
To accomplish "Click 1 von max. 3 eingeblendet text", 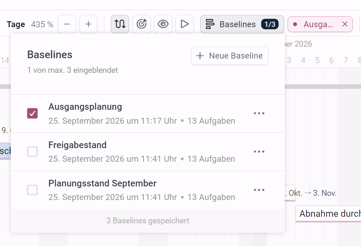I will tap(73, 70).
